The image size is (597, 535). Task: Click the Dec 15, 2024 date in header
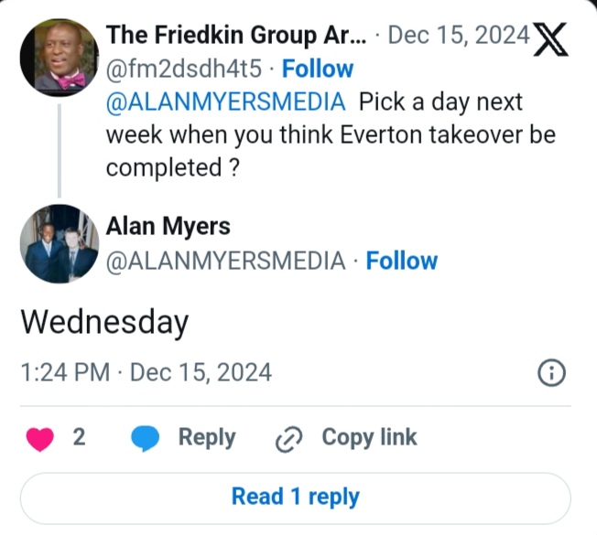click(459, 36)
